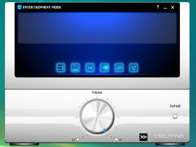This screenshot has height=147, width=196.
Task: Click the Default label text
Action: click(175, 106)
